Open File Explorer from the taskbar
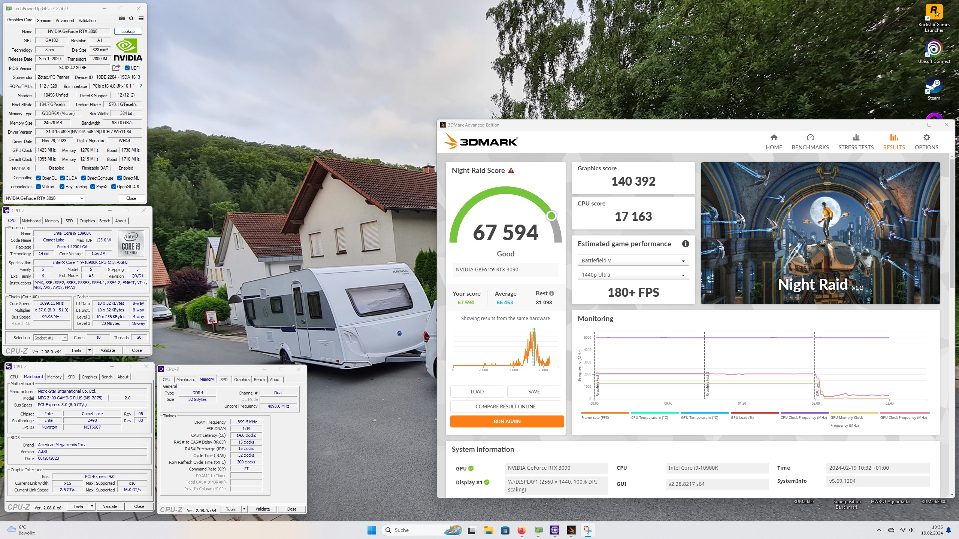The width and height of the screenshot is (959, 539). click(x=488, y=530)
